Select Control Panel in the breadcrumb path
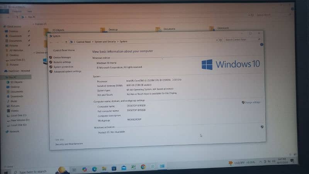This screenshot has width=309, height=174. point(83,41)
